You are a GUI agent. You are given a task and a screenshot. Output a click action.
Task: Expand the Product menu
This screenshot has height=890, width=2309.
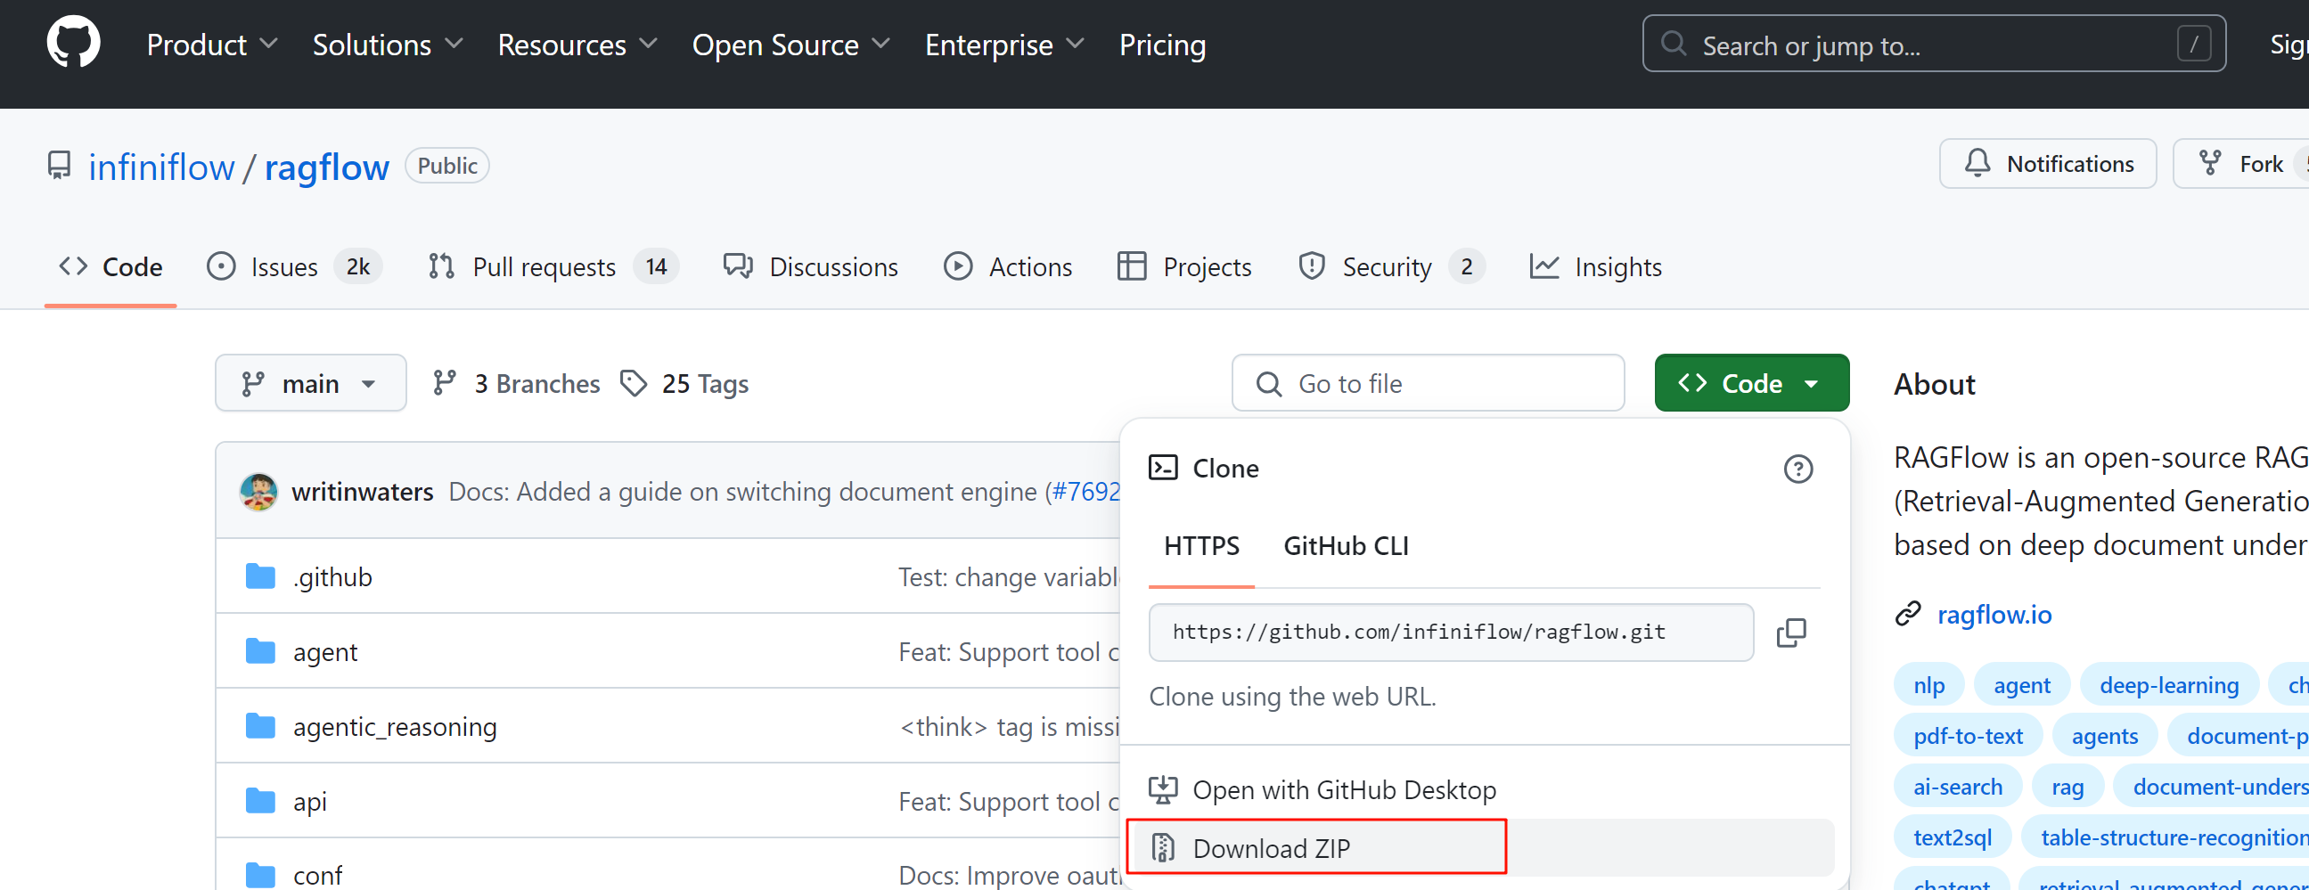coord(211,45)
